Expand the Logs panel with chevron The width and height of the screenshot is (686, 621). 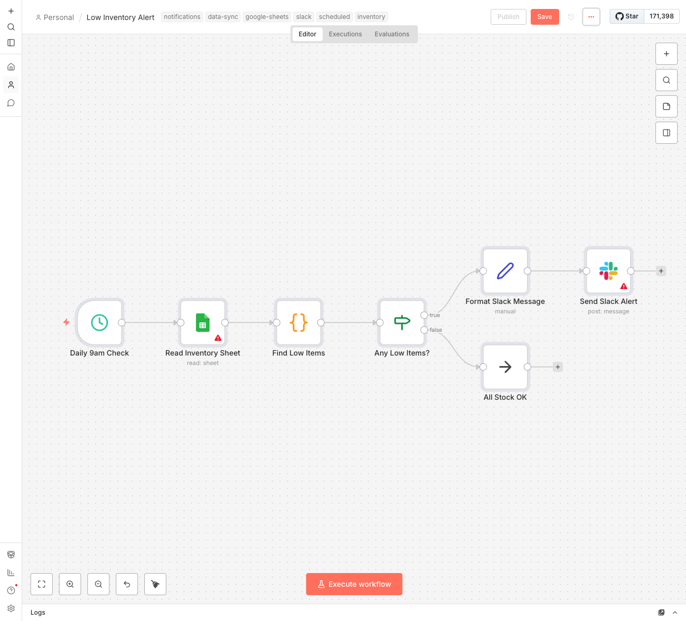(675, 613)
